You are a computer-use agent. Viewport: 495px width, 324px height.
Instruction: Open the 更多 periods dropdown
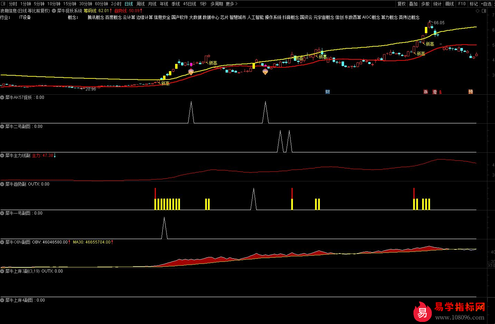(x=232, y=4)
